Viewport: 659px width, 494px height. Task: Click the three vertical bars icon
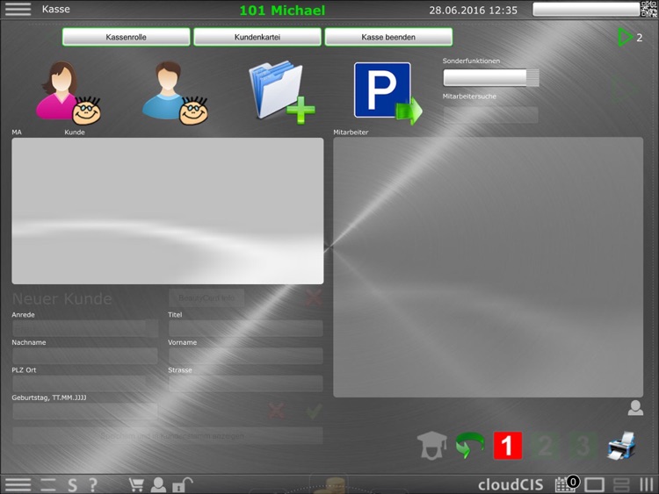click(x=647, y=484)
